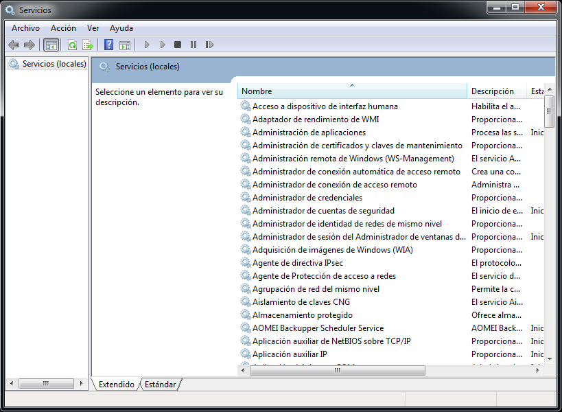This screenshot has width=562, height=412.
Task: Switch to the Estándar tab
Action: (160, 385)
